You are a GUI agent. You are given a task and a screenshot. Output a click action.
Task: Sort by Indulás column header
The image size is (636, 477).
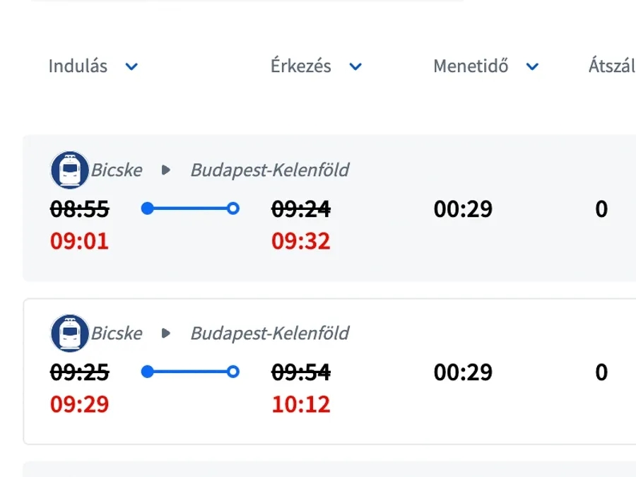tap(78, 66)
